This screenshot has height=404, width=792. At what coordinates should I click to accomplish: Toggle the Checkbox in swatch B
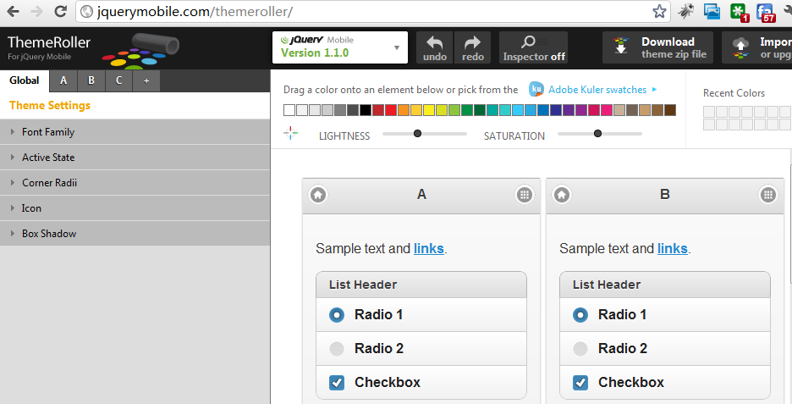coord(665,382)
